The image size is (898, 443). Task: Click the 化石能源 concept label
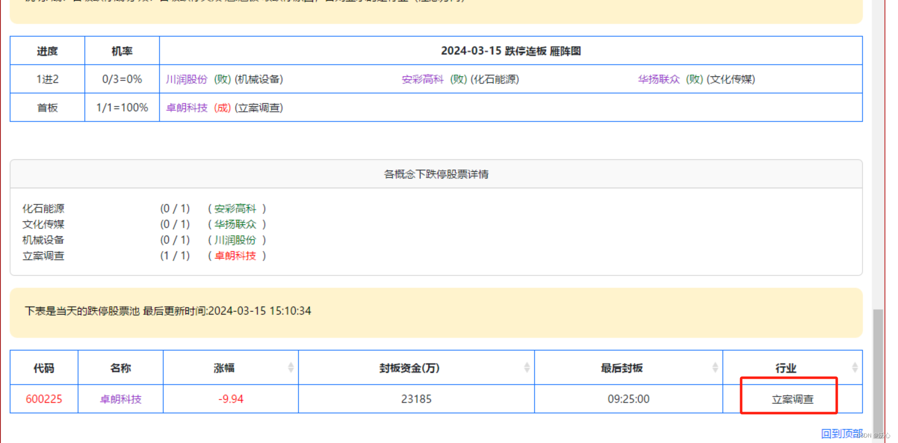point(43,208)
